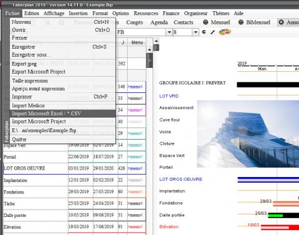The height and width of the screenshot is (235, 299).
Task: Choose Aperçu avant impression entry
Action: [x=62, y=89]
